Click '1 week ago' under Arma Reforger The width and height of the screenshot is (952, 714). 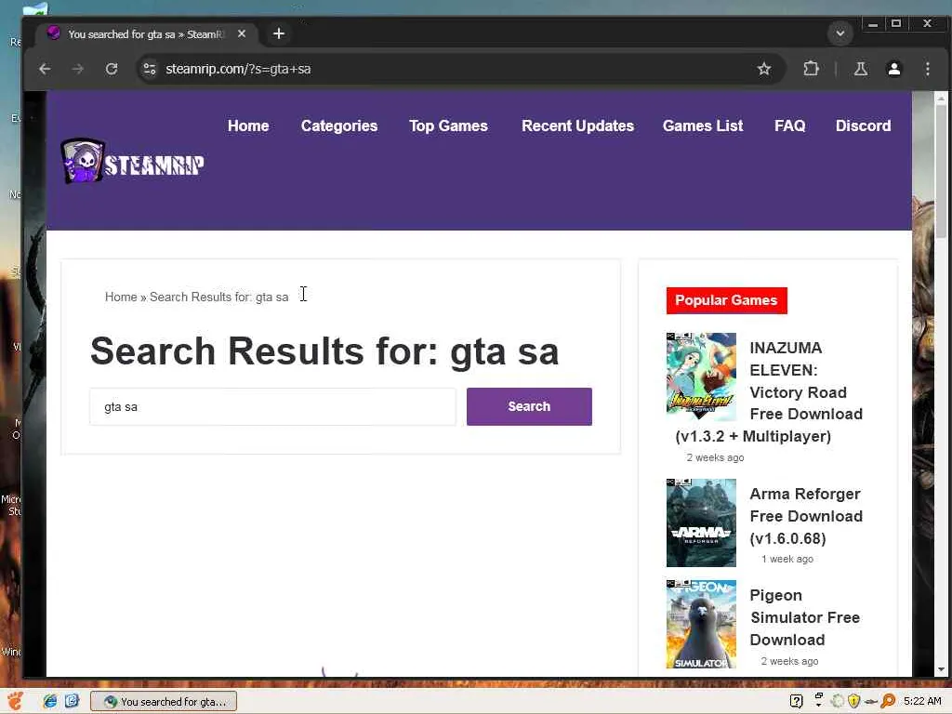[787, 559]
